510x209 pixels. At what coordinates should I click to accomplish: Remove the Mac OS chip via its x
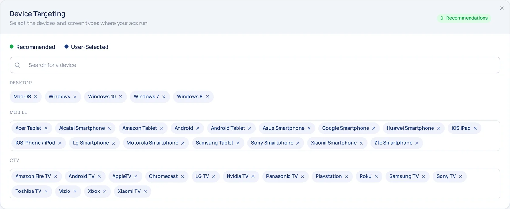point(35,97)
